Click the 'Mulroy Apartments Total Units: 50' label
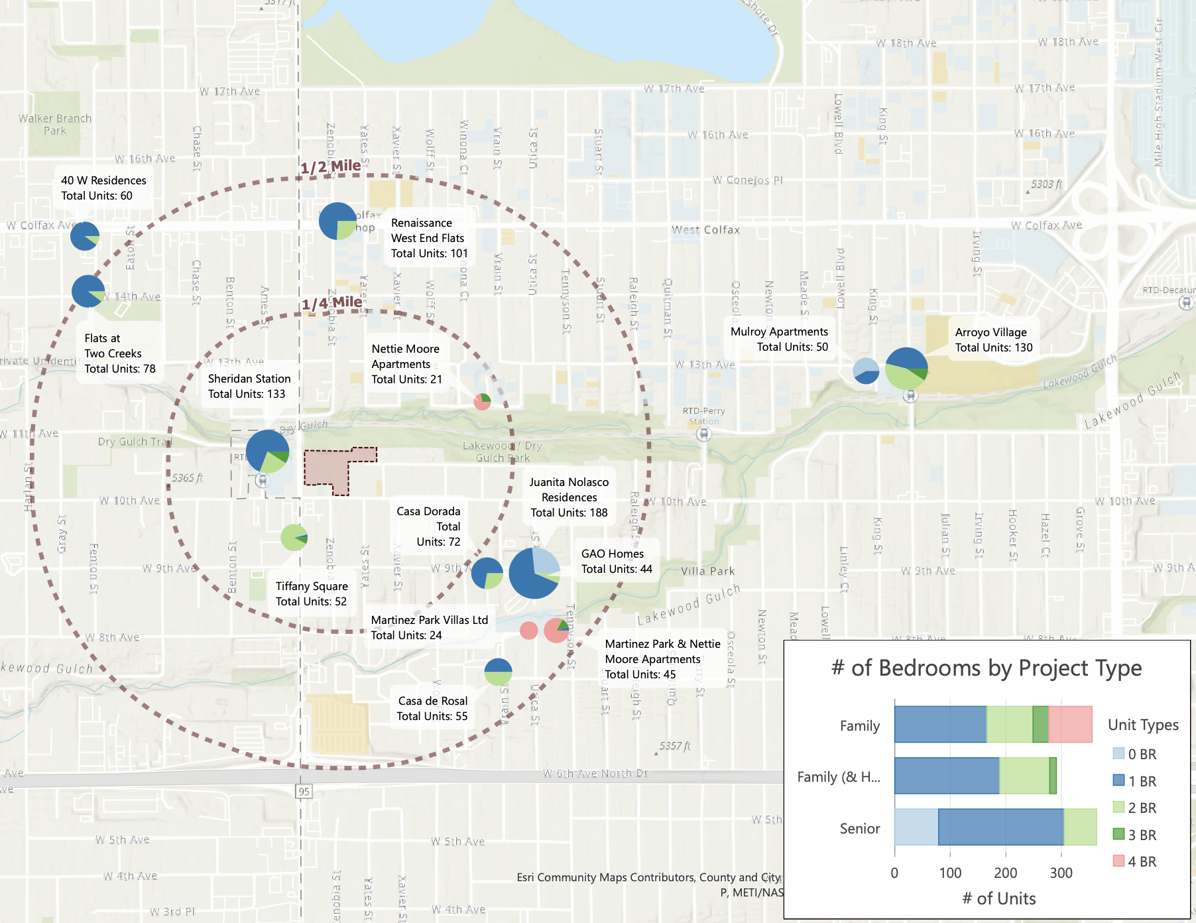This screenshot has height=923, width=1196. (780, 339)
